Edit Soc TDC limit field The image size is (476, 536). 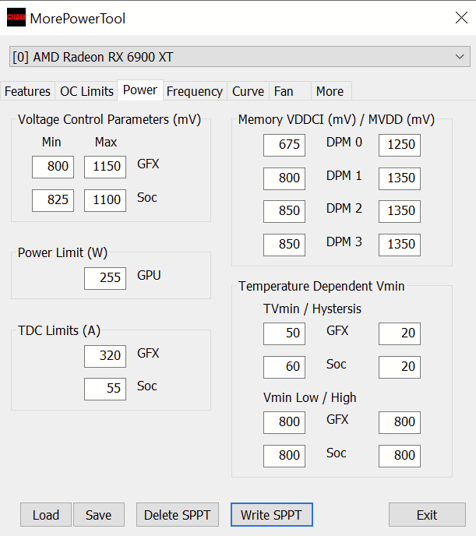pos(105,389)
